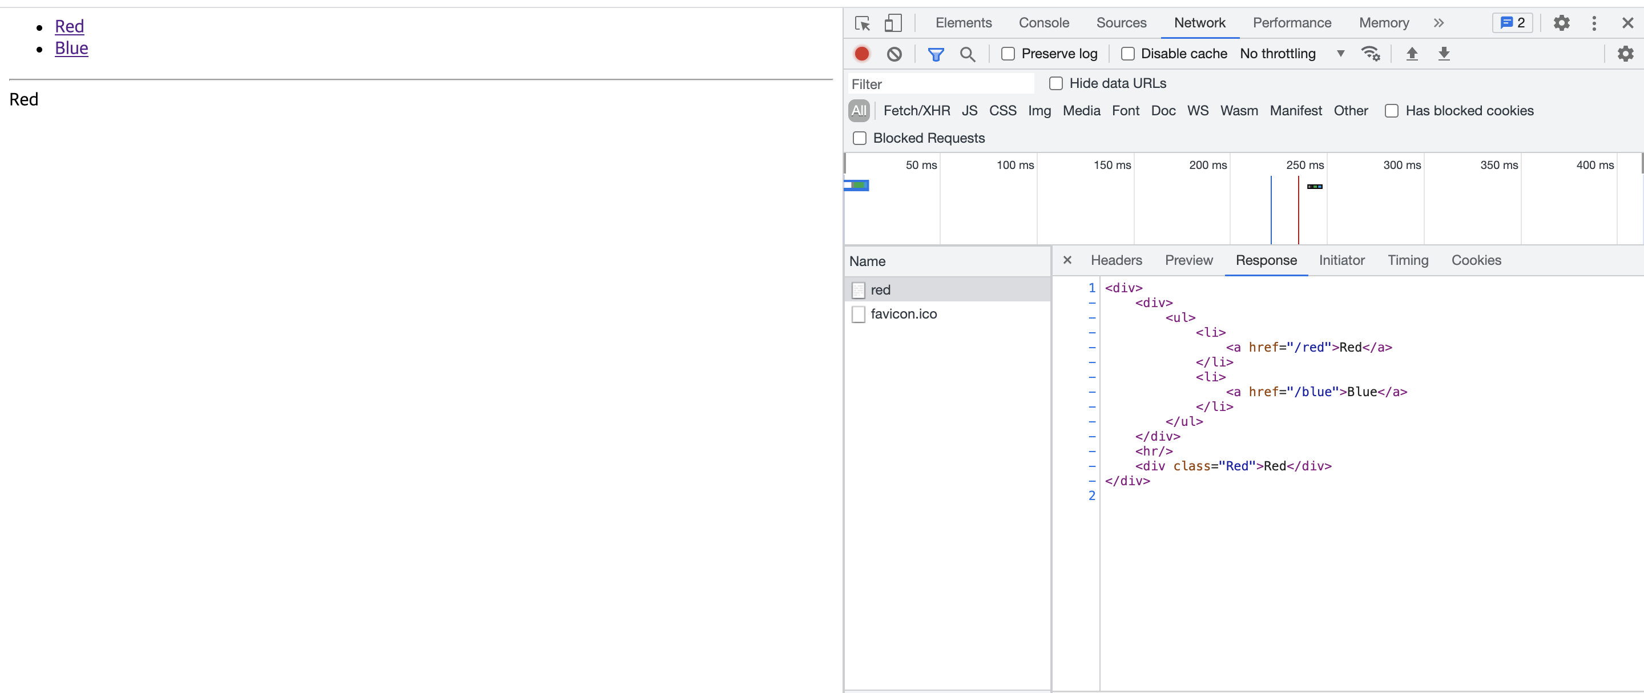Screen dimensions: 1644x693
Task: Click the inspect element picker icon
Action: click(x=862, y=23)
